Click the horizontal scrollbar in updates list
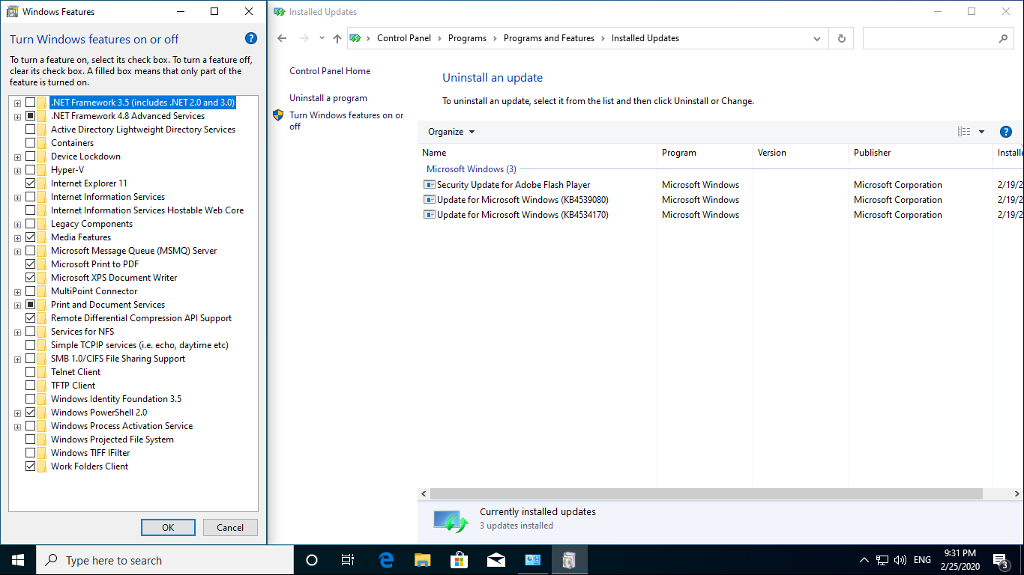This screenshot has height=575, width=1024. tap(707, 494)
